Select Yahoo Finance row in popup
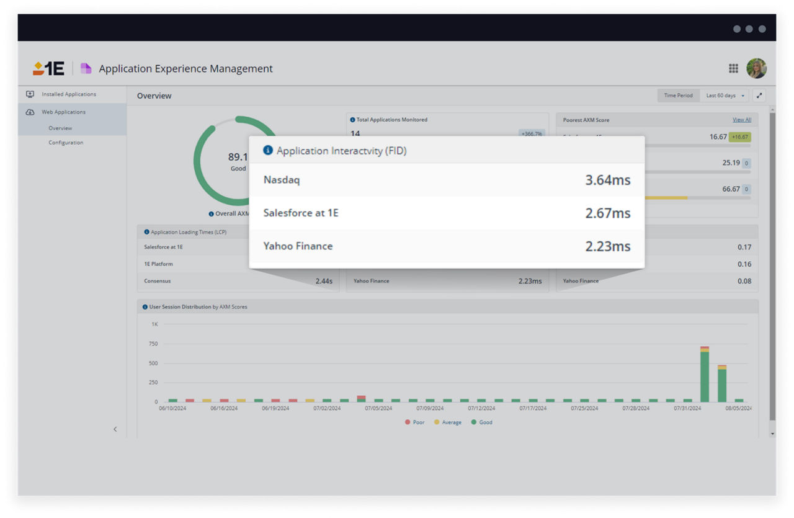 447,246
